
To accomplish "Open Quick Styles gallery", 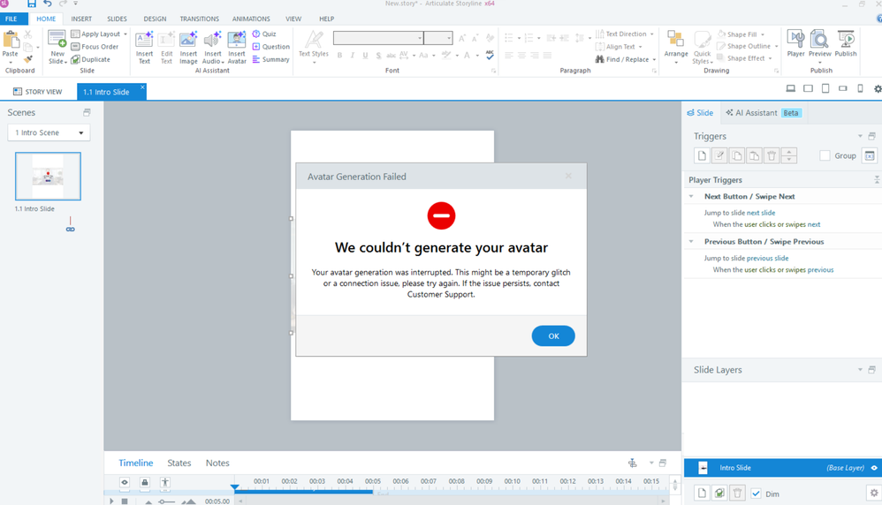I will [x=702, y=47].
